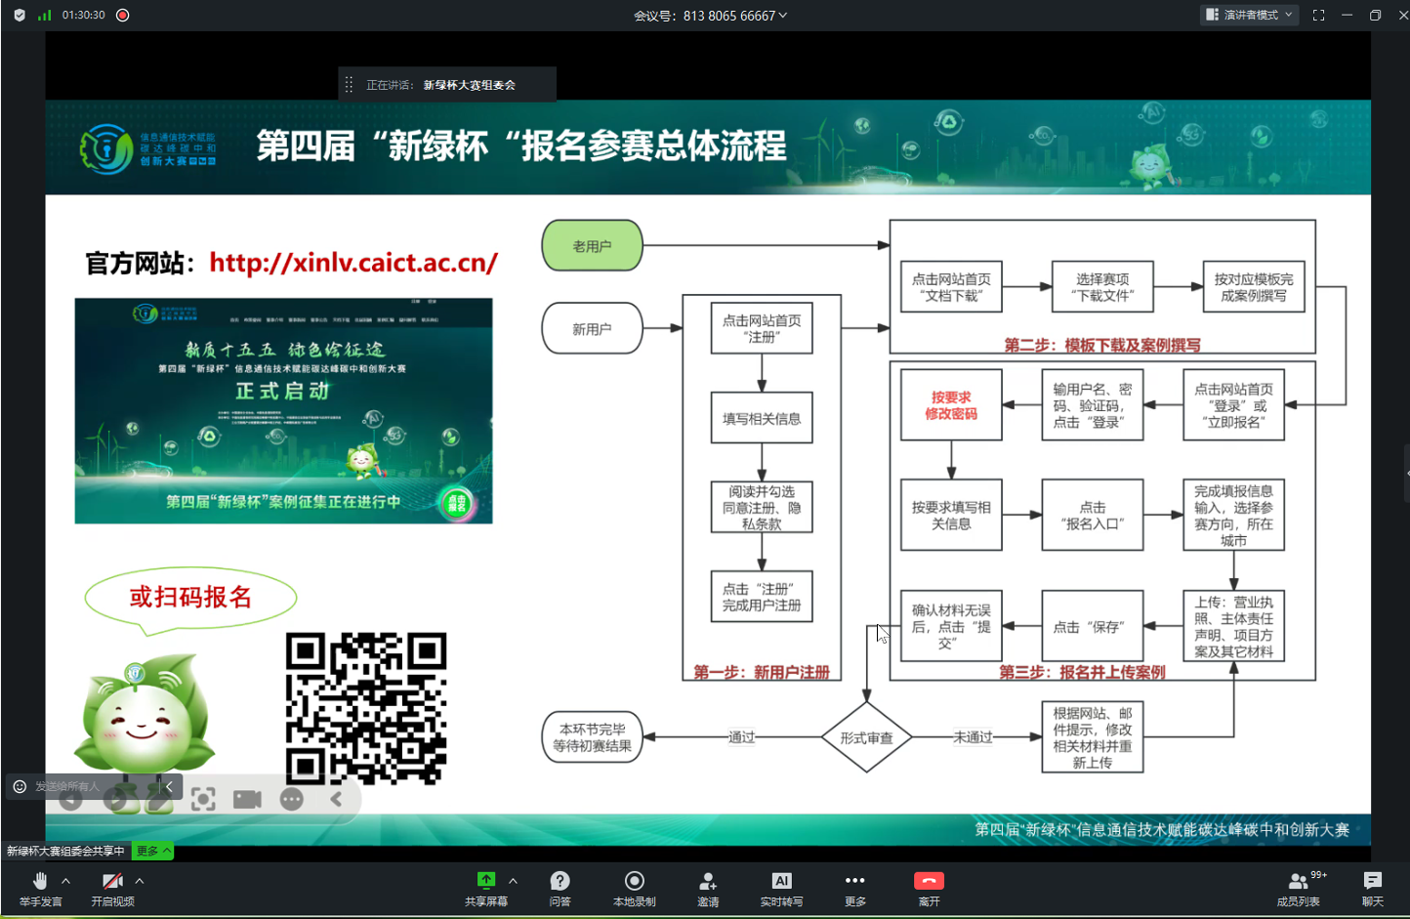
Task: Click the screenshot focus icon on slide toolbar
Action: 203,800
